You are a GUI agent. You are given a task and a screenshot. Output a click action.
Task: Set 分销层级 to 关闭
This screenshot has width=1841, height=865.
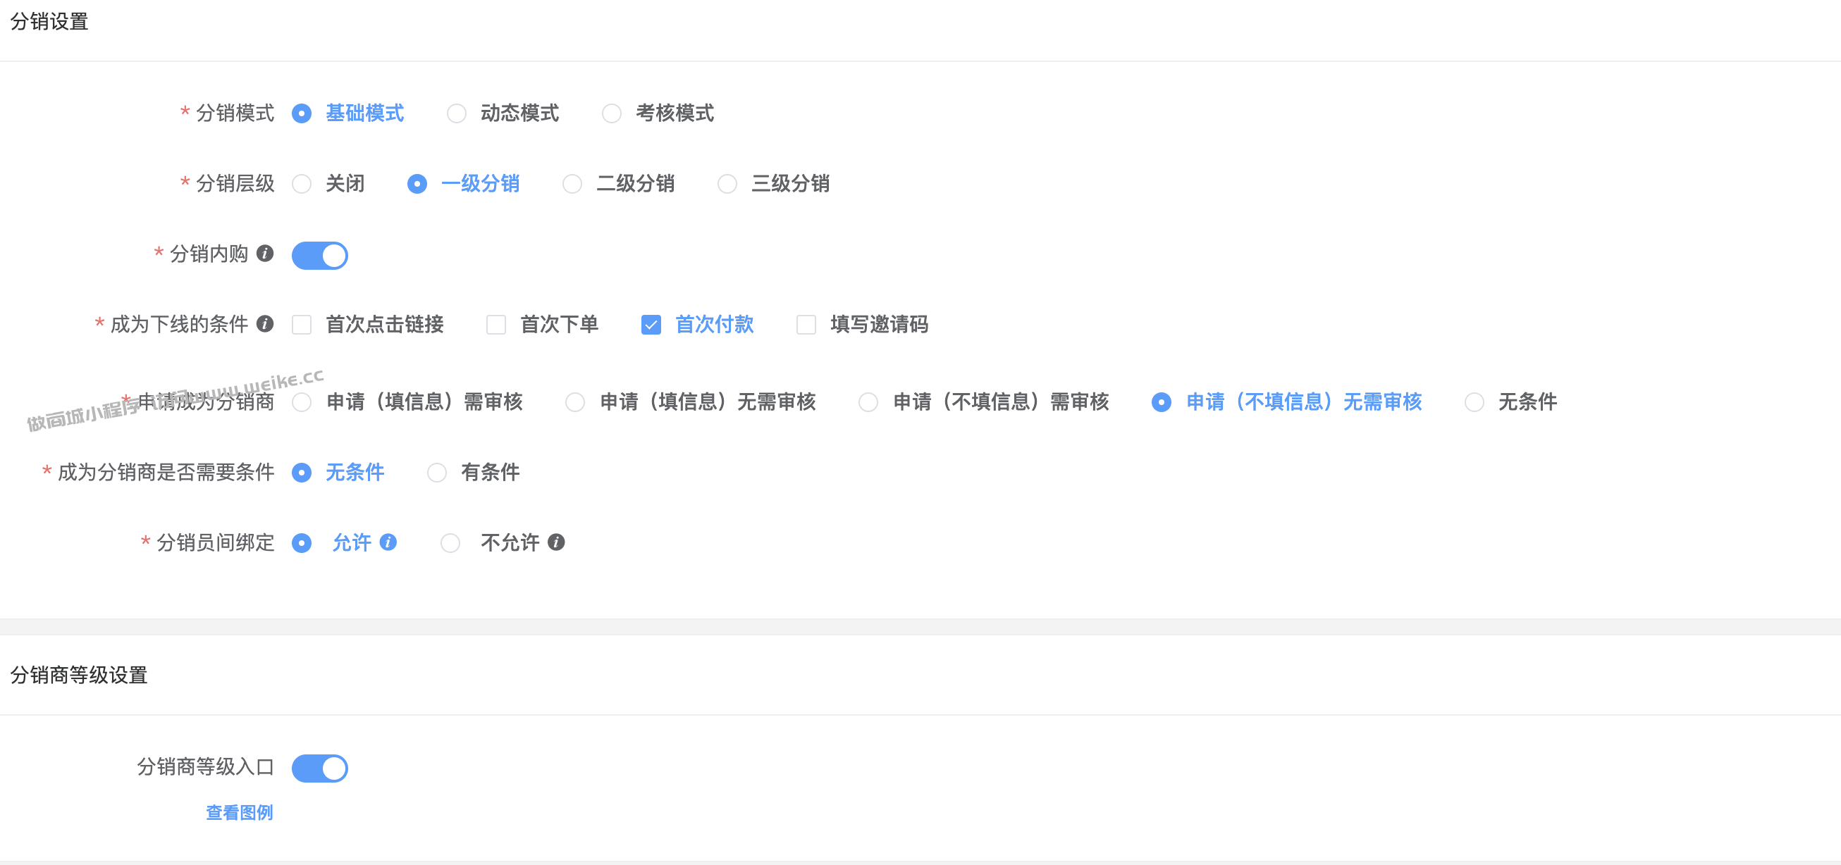tap(302, 185)
